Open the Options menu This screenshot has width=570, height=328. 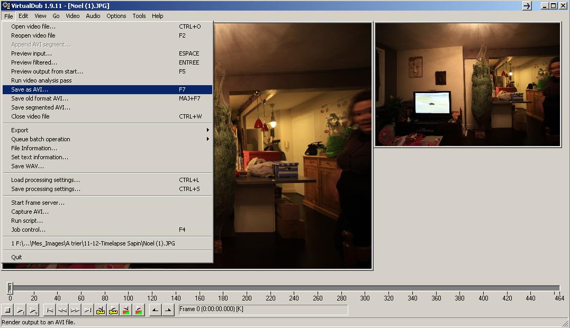[x=116, y=16]
